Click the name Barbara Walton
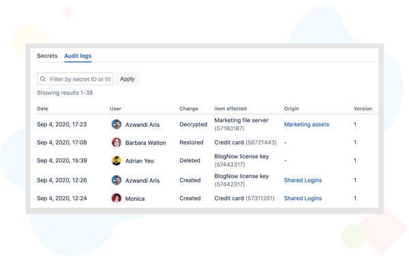Screen dimensions: 409x256 pos(146,143)
